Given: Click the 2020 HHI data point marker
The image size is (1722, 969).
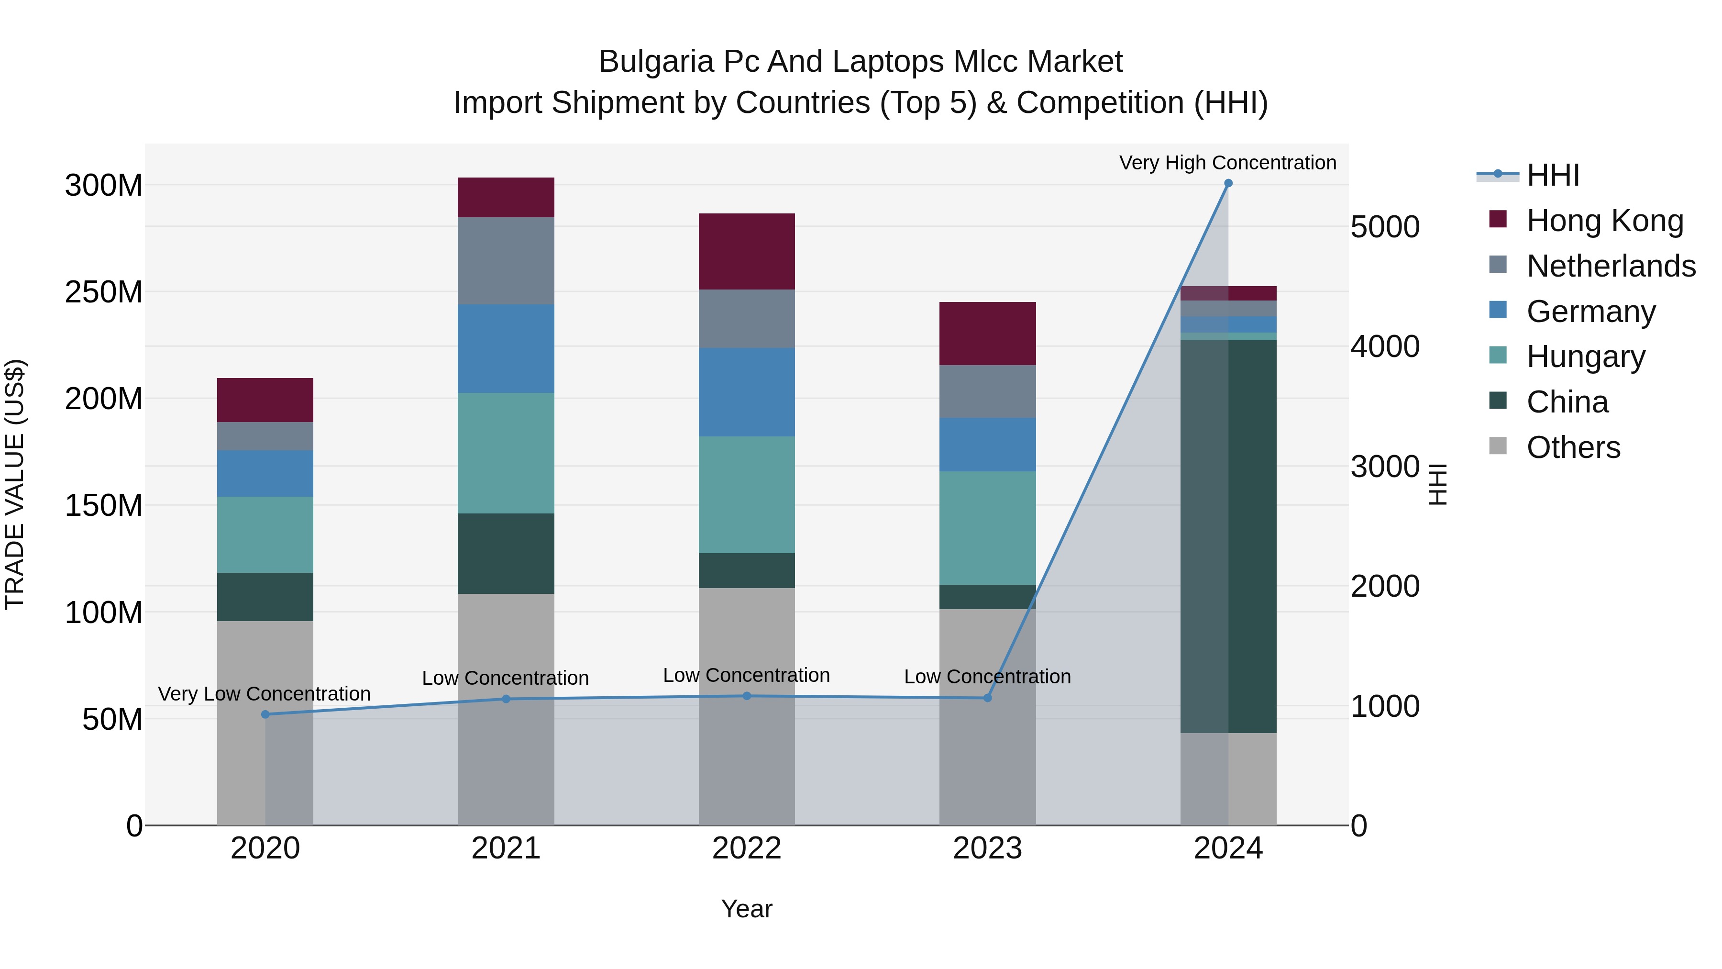Looking at the screenshot, I should (x=265, y=714).
